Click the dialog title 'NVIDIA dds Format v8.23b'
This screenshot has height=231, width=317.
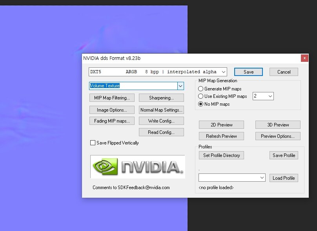pyautogui.click(x=112, y=58)
